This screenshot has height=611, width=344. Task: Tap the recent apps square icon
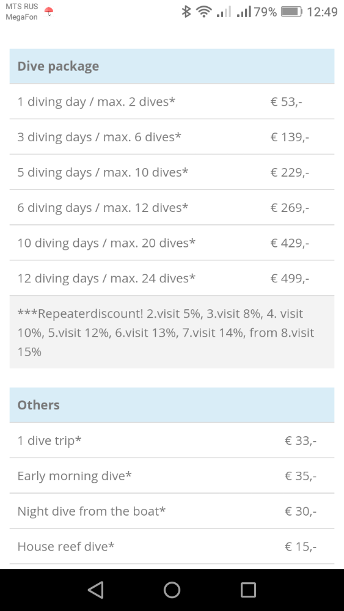[x=248, y=590]
